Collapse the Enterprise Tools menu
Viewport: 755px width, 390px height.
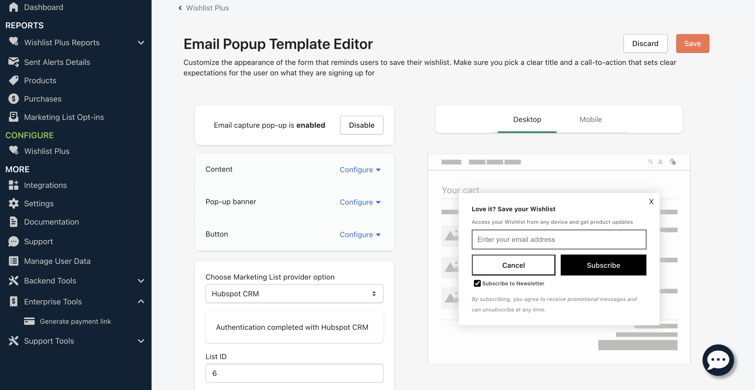click(x=141, y=302)
